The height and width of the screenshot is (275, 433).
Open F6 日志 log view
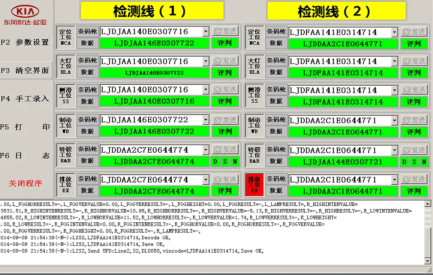[25, 156]
